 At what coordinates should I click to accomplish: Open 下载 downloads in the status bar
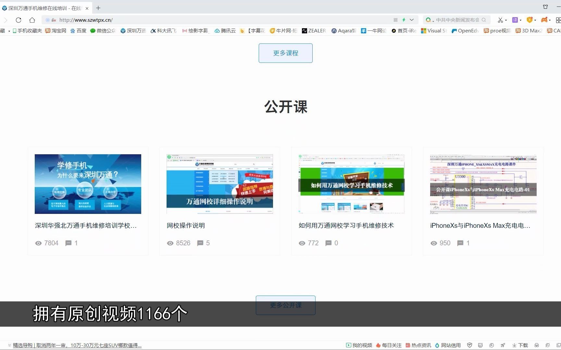tap(520, 345)
